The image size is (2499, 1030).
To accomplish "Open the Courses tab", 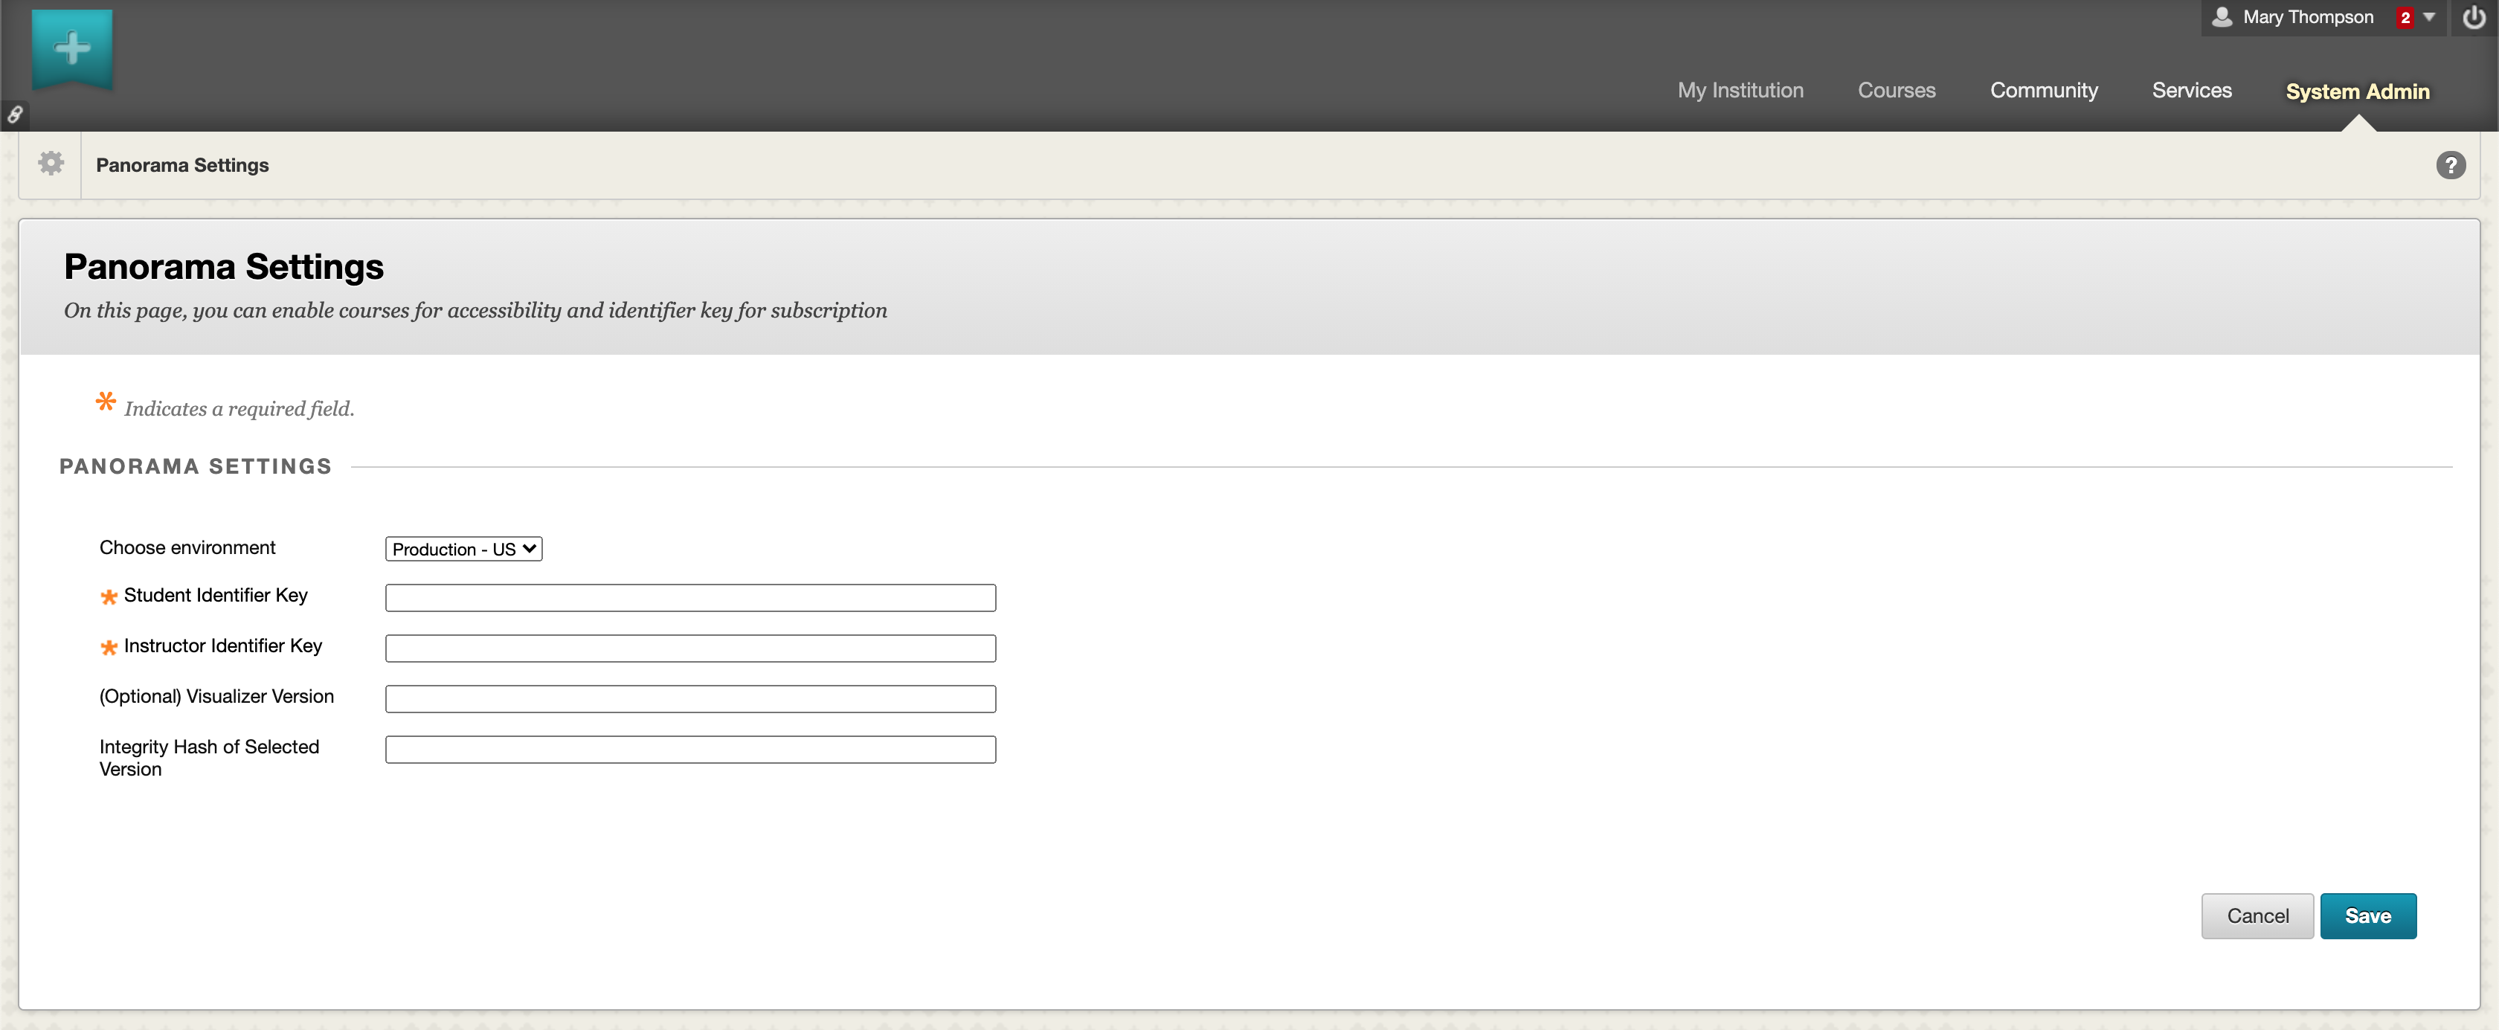I will pos(1896,90).
